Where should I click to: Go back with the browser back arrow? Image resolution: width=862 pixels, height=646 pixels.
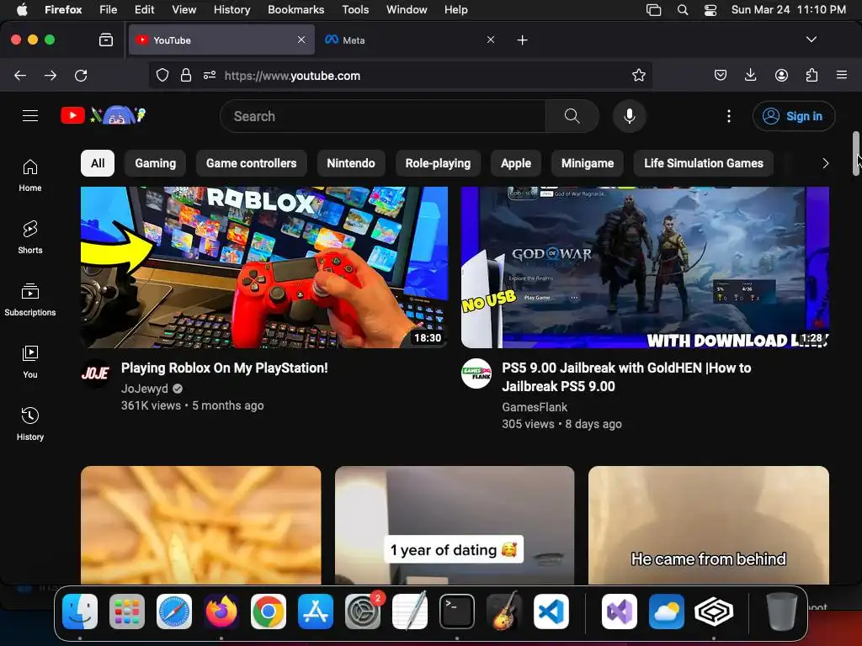(x=20, y=75)
